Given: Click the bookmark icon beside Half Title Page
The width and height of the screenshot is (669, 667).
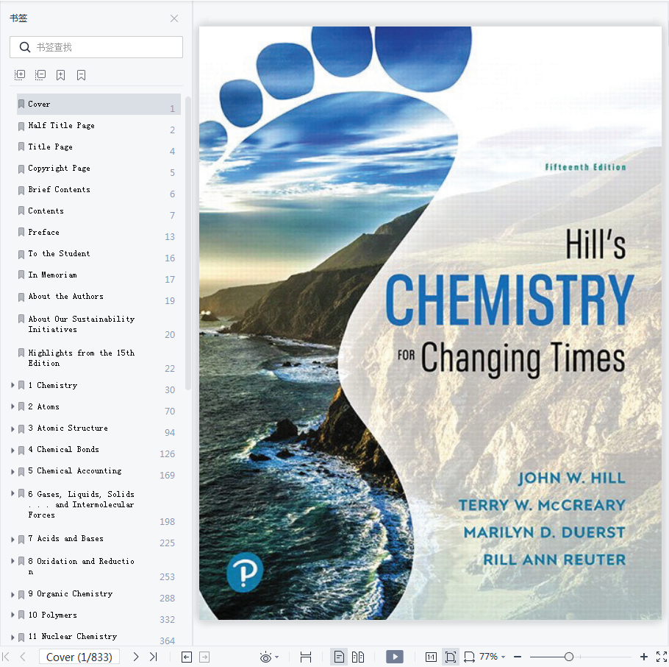Looking at the screenshot, I should coord(21,126).
